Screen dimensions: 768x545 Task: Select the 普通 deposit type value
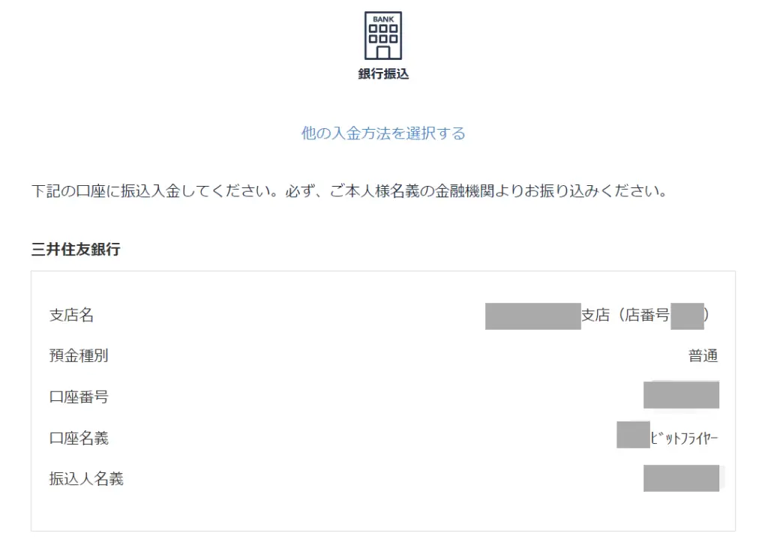pos(703,355)
